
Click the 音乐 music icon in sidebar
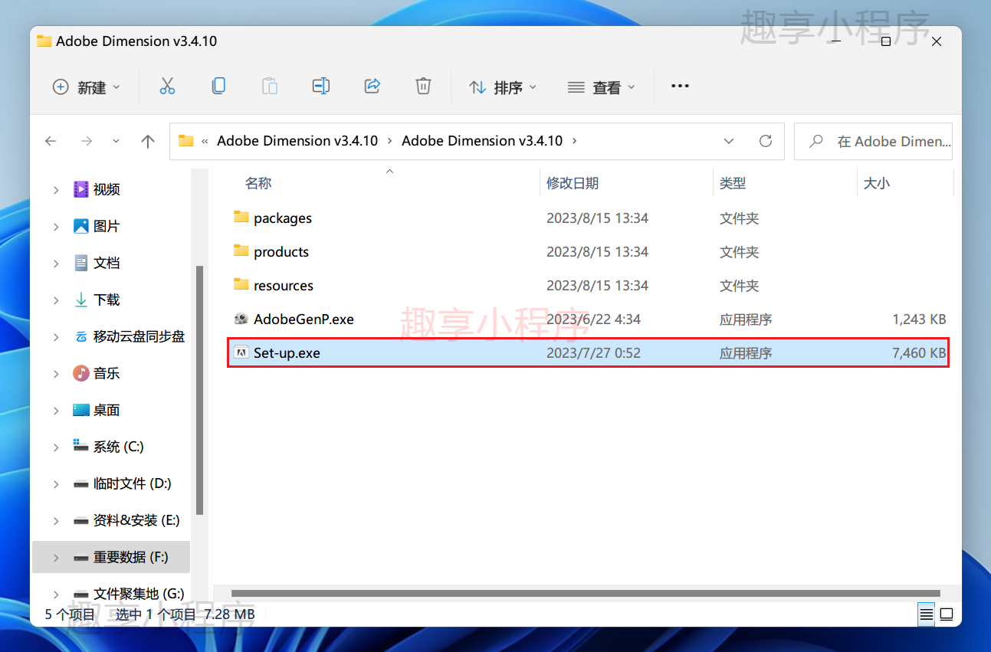pos(81,373)
